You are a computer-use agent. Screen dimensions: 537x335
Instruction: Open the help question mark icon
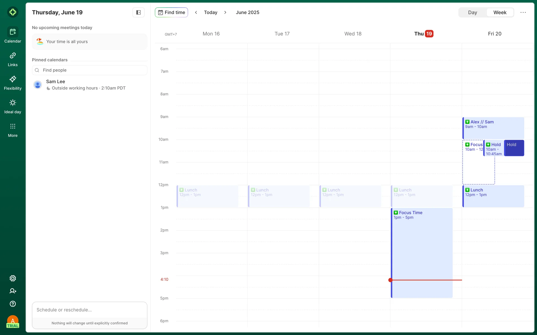(x=13, y=304)
